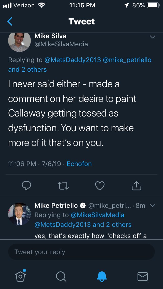Tap the Echofon source link
The width and height of the screenshot is (163, 289).
[79, 164]
